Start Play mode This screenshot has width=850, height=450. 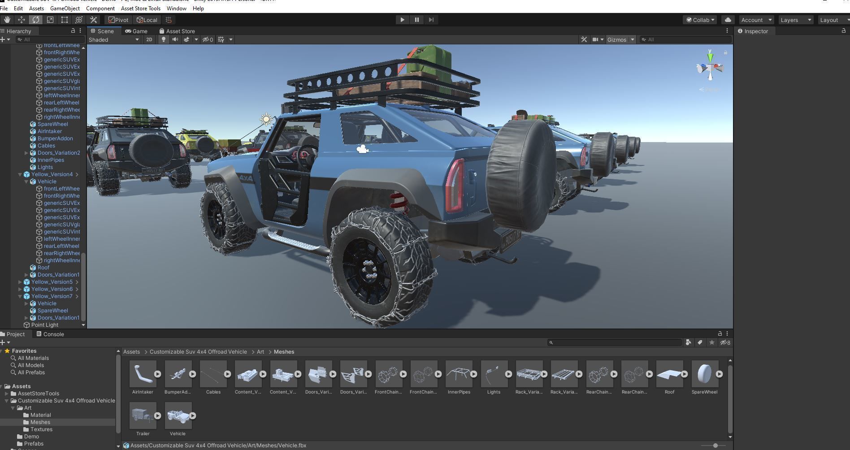pyautogui.click(x=402, y=20)
